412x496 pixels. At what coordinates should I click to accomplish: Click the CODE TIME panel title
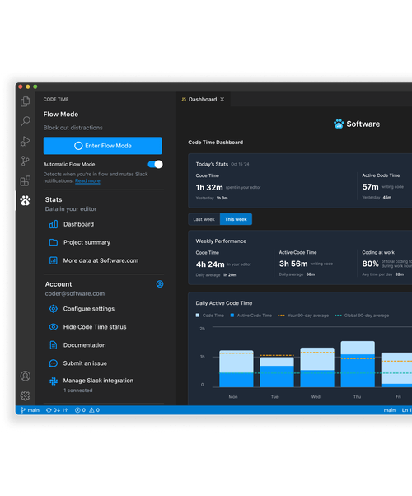(x=56, y=100)
